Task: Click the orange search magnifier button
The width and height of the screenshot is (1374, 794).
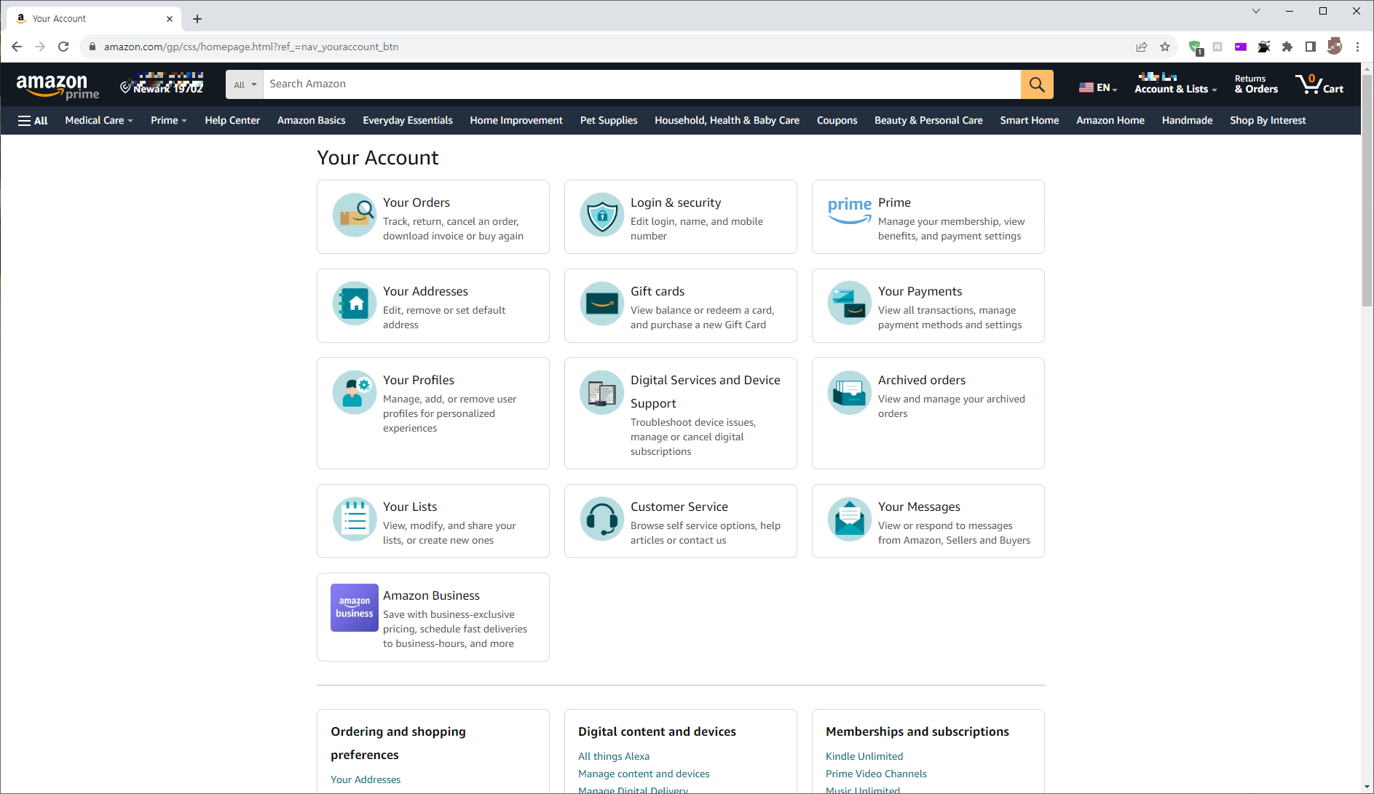Action: click(x=1037, y=84)
